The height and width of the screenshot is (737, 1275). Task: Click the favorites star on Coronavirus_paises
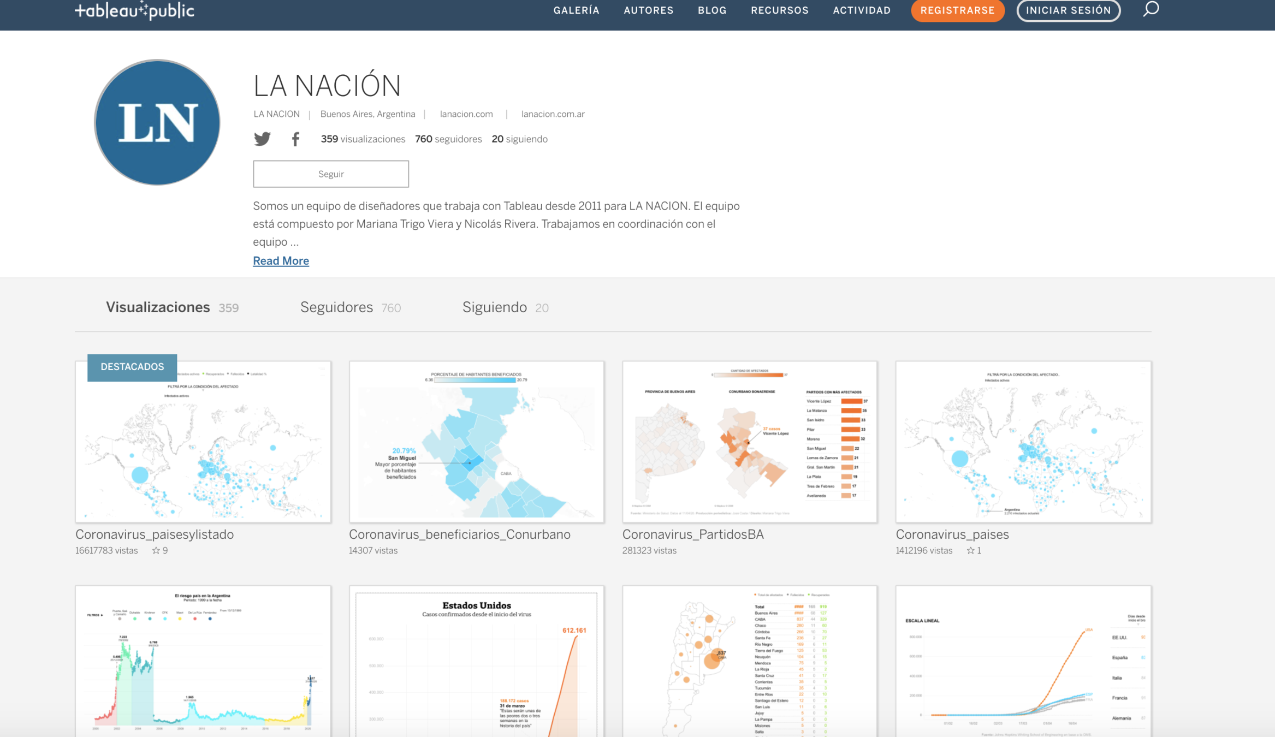tap(970, 550)
